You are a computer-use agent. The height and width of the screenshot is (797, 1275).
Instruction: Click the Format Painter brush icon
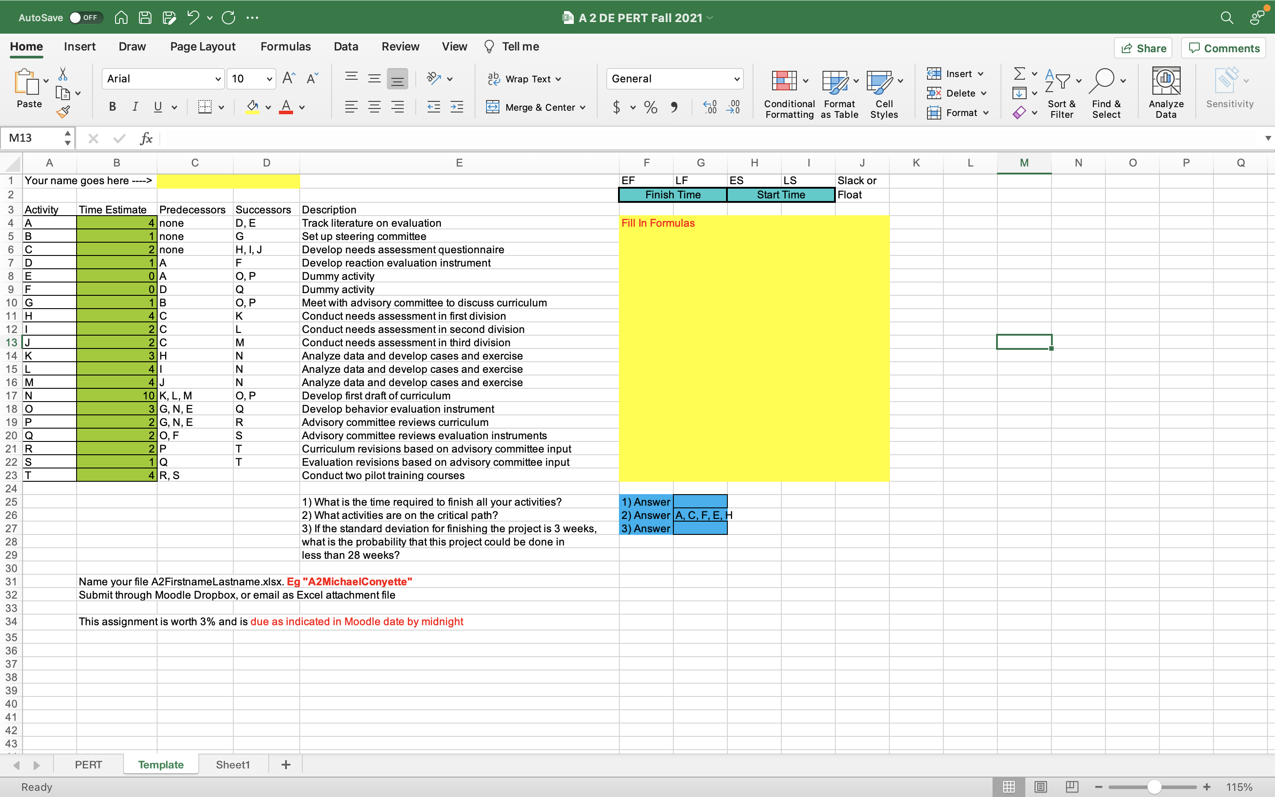(x=63, y=112)
